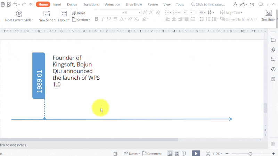The height and width of the screenshot is (156, 278).
Task: Click the Print icon in quick access bar
Action: click(3, 4)
